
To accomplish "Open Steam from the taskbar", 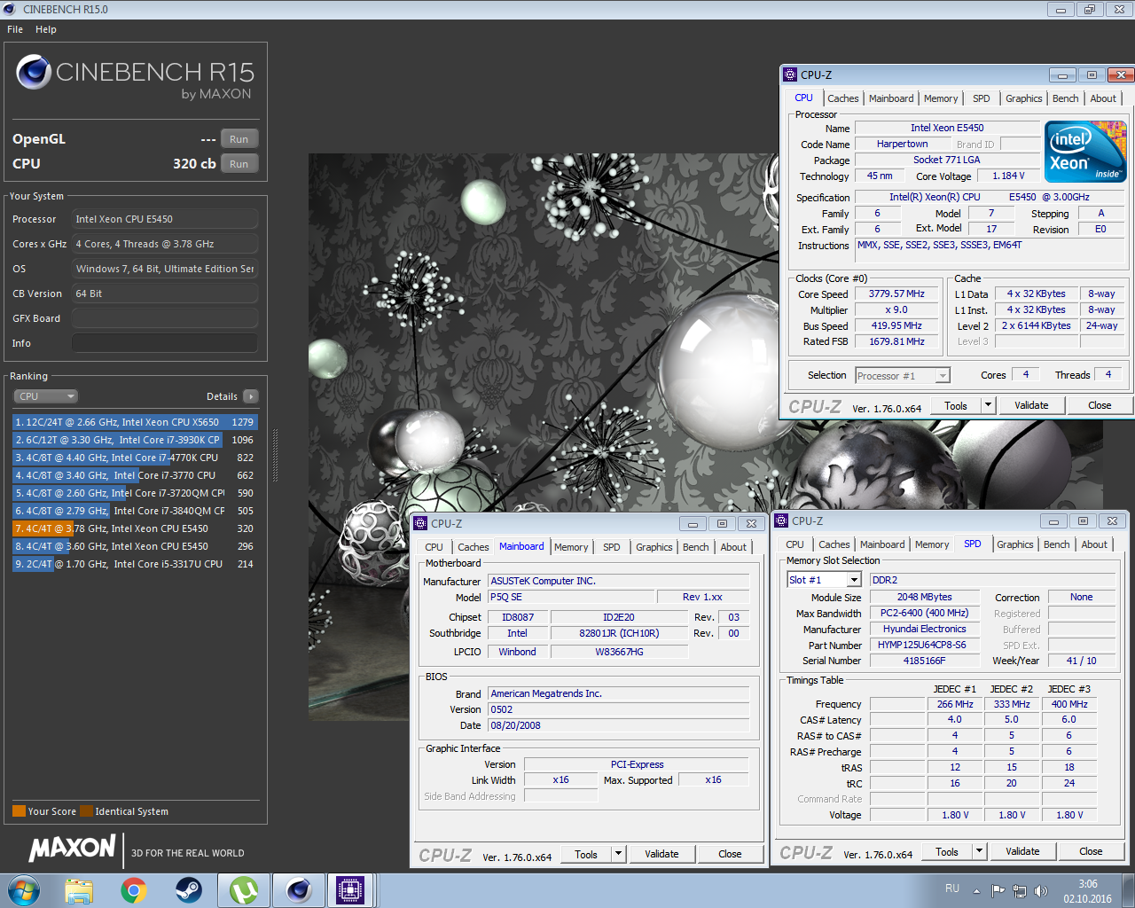I will click(189, 890).
